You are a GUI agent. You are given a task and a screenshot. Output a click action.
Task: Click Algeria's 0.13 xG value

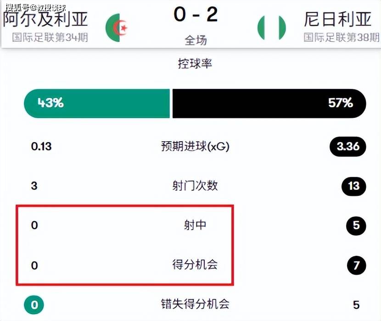coord(41,147)
